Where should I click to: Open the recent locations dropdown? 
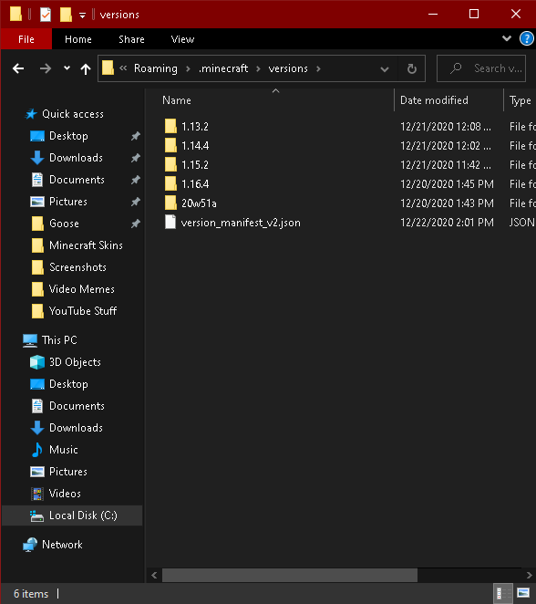point(67,68)
